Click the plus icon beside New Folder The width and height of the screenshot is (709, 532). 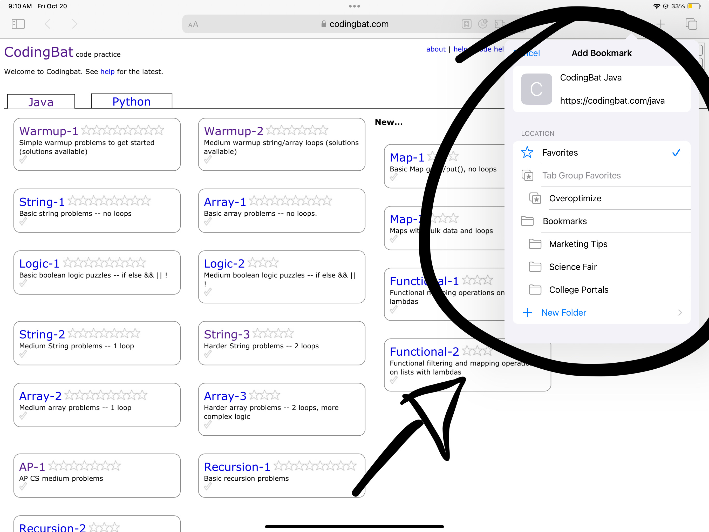pos(527,312)
